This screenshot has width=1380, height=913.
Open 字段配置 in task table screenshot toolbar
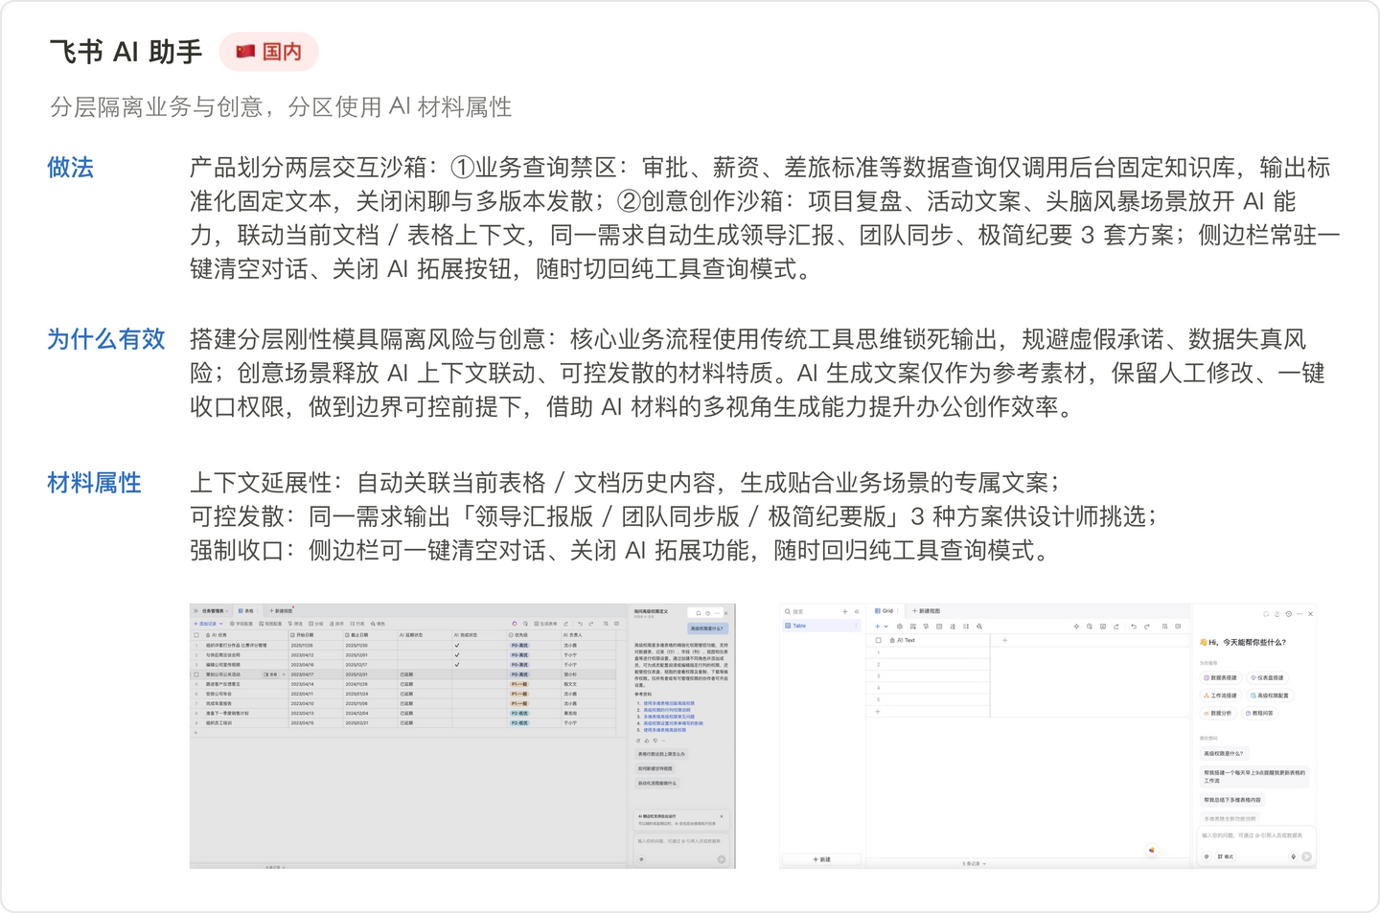[241, 624]
